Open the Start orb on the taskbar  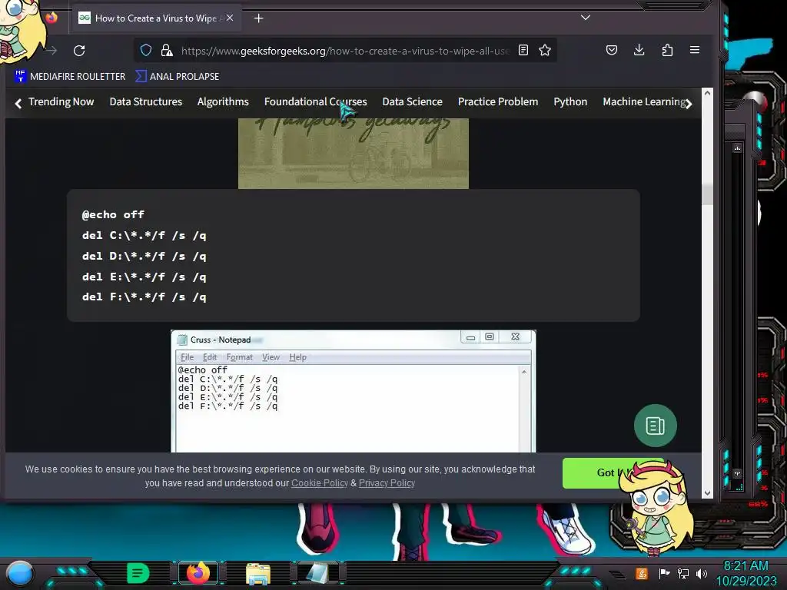click(x=19, y=574)
